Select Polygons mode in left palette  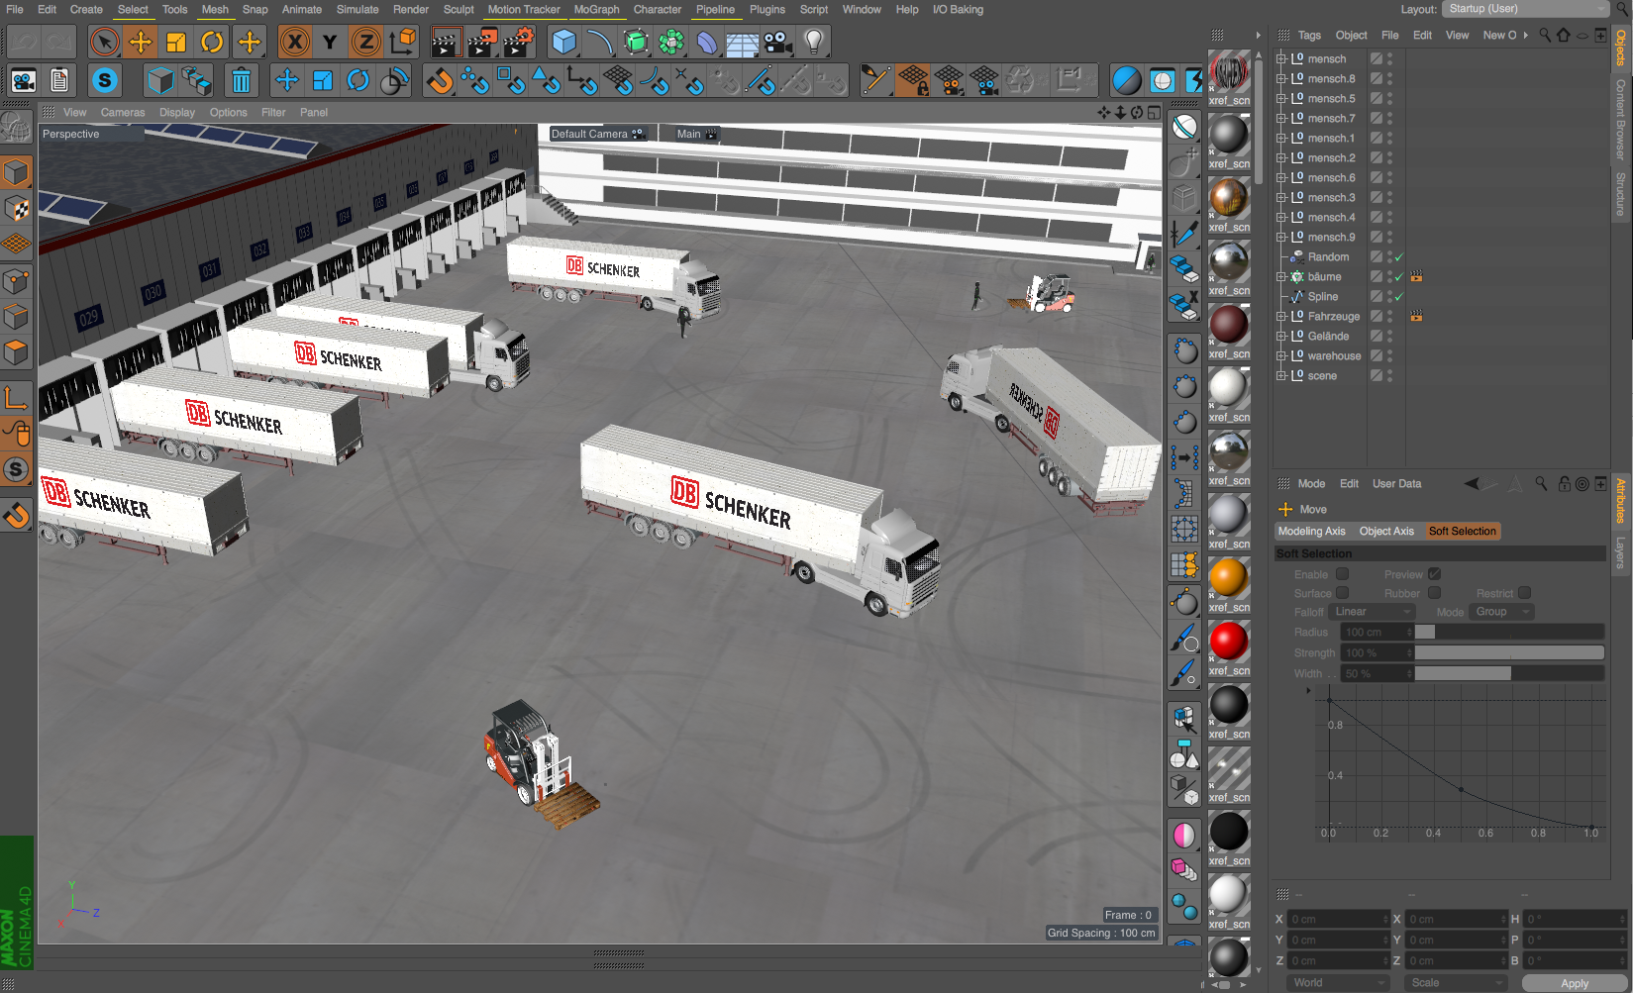16,352
